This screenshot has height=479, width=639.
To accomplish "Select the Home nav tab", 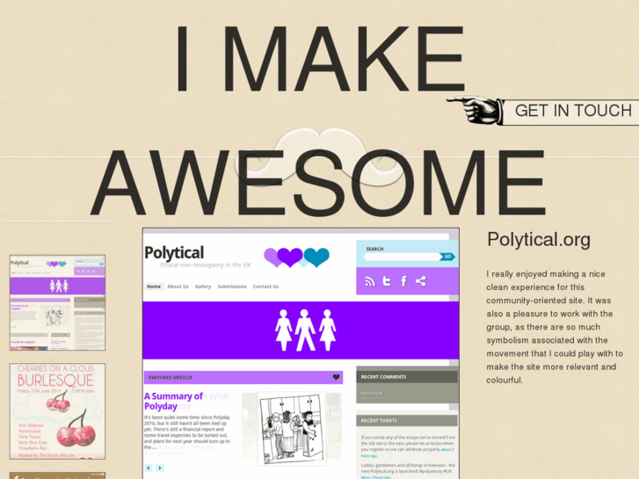I will pyautogui.click(x=154, y=287).
